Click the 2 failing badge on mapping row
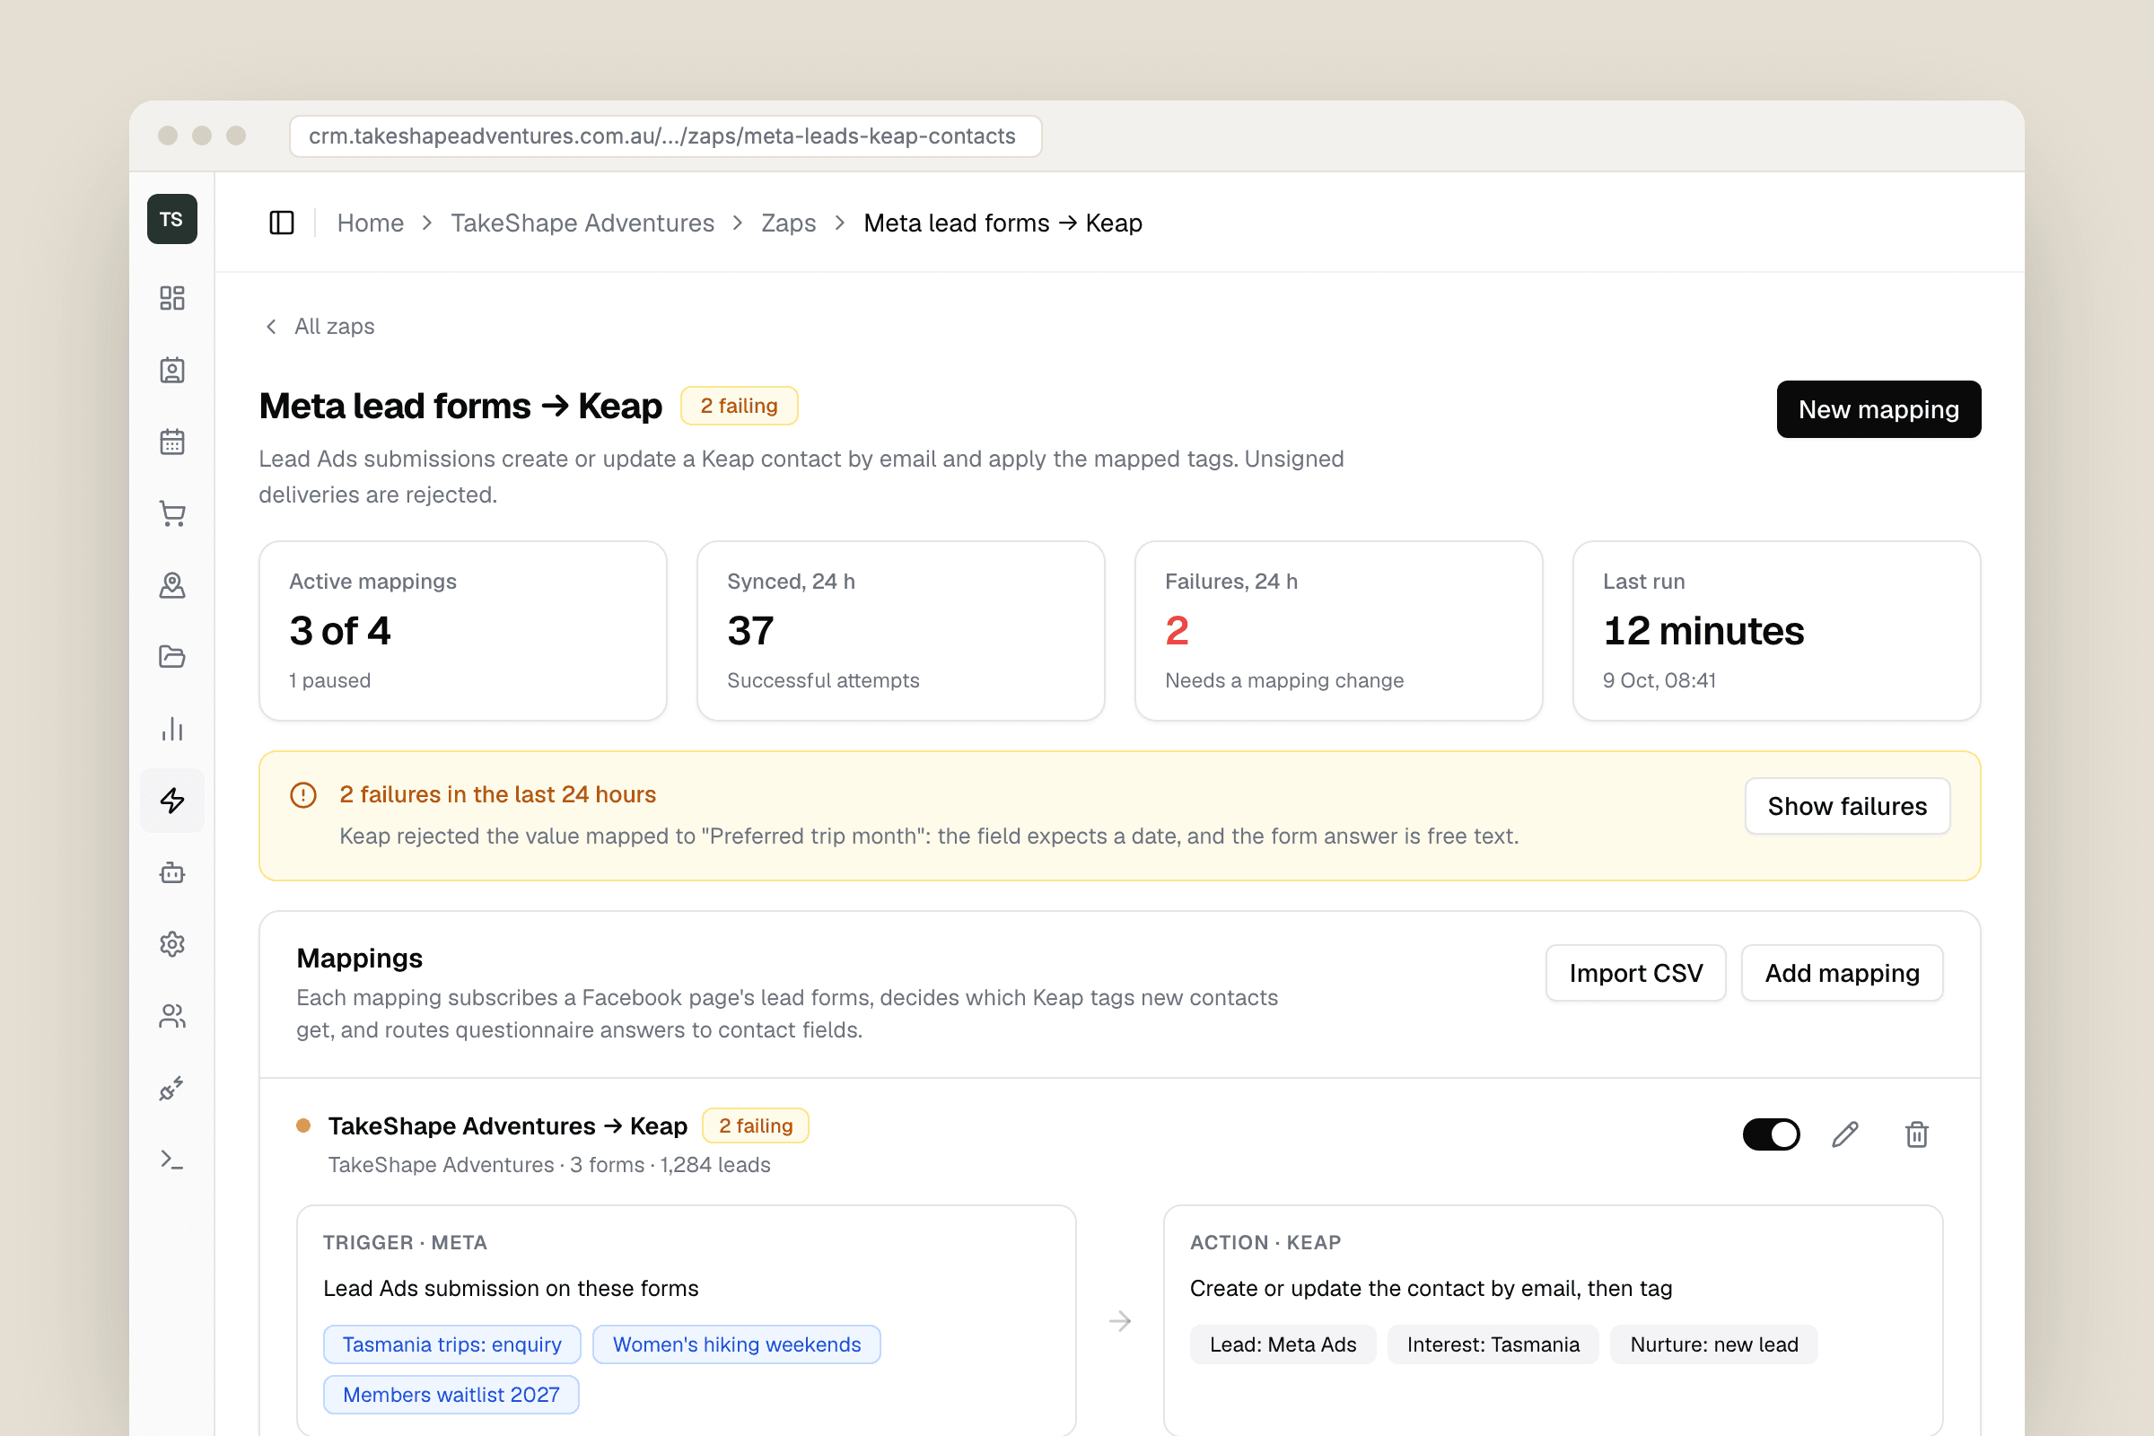This screenshot has height=1436, width=2154. [x=756, y=1125]
